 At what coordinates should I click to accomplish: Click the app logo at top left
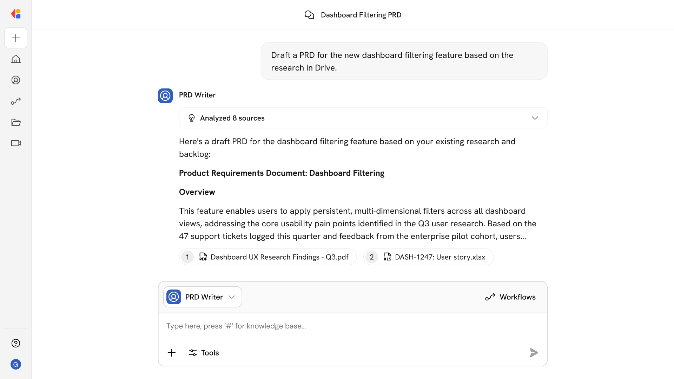pos(16,14)
